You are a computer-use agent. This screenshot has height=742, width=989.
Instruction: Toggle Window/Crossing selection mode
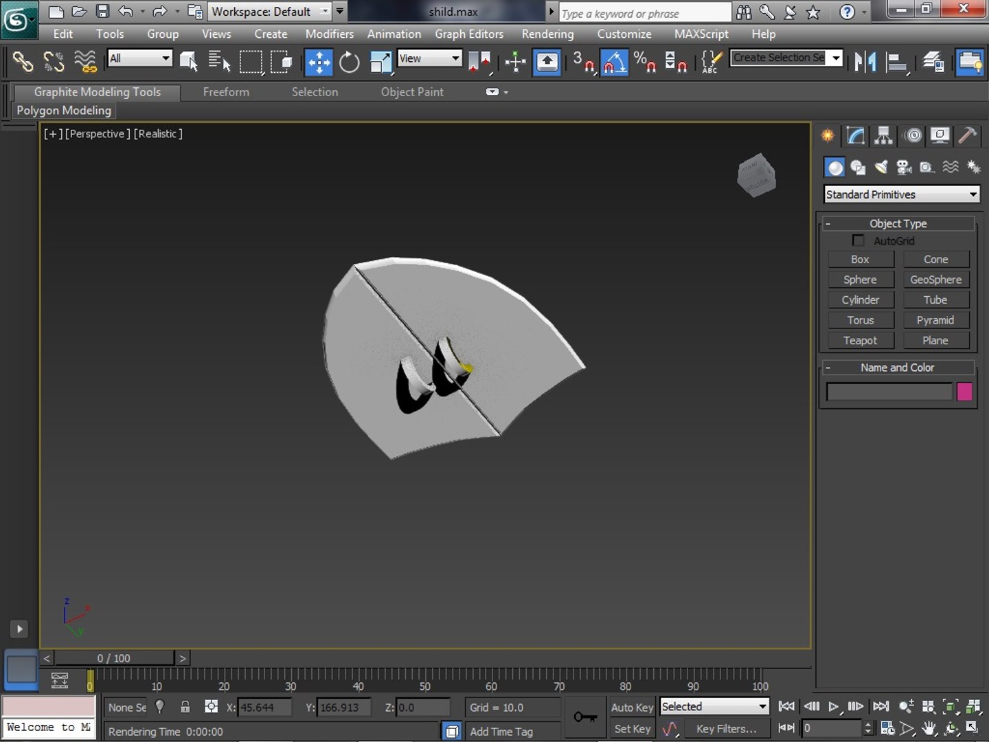(282, 62)
